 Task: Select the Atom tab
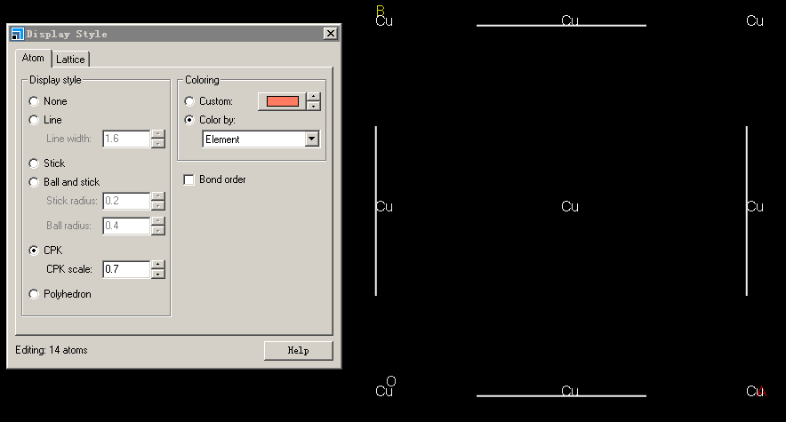coord(33,58)
